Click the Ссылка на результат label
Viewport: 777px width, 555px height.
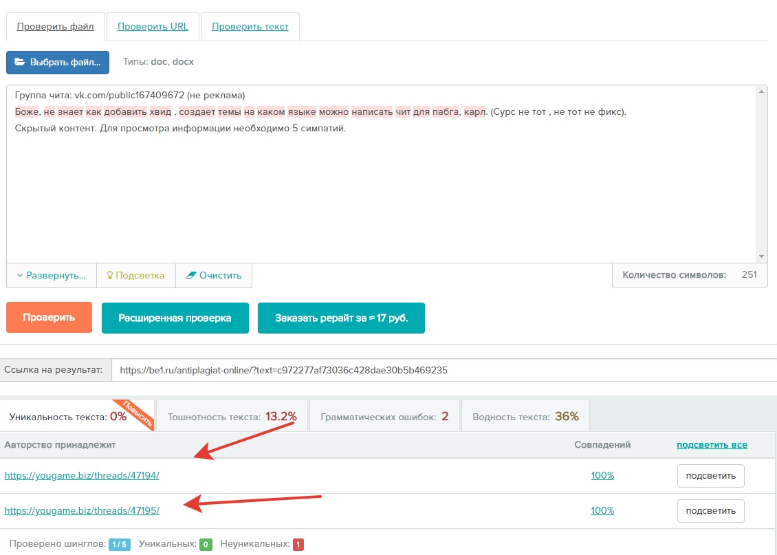tap(54, 370)
